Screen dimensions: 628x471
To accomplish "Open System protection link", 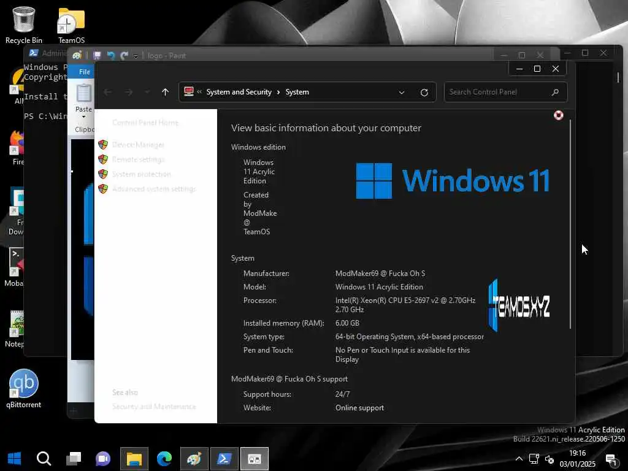I will (x=142, y=174).
